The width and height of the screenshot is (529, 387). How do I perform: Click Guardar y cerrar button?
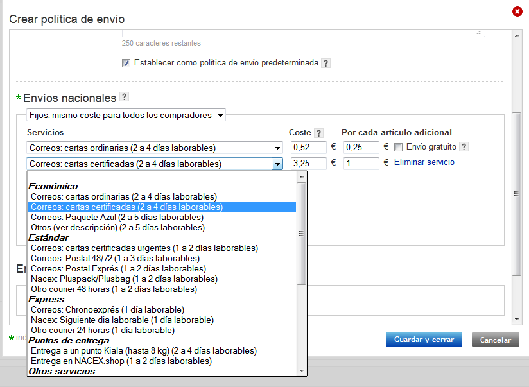click(x=424, y=340)
